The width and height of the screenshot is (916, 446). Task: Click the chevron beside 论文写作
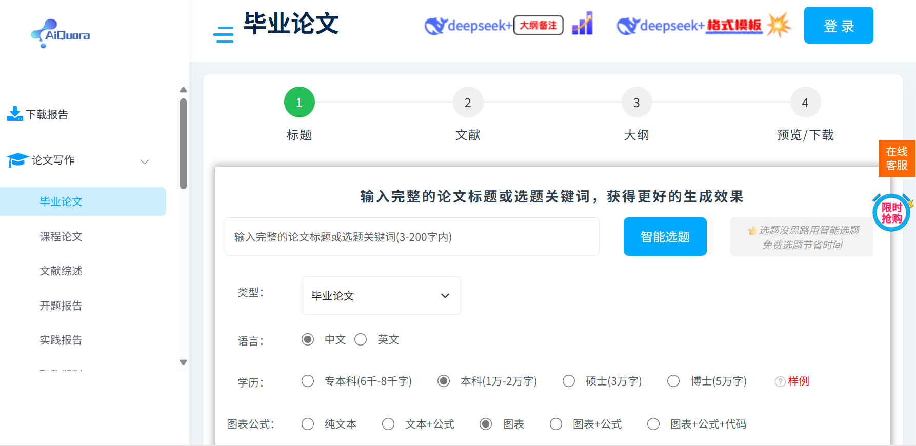click(145, 161)
